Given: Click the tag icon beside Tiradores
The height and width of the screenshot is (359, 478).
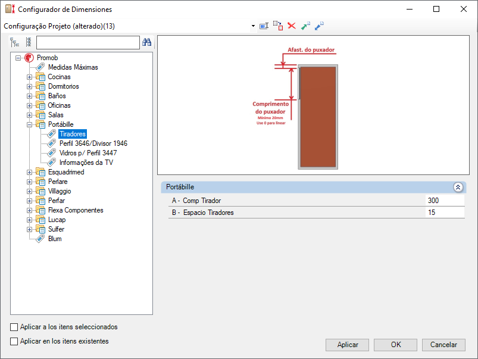Looking at the screenshot, I should [52, 134].
